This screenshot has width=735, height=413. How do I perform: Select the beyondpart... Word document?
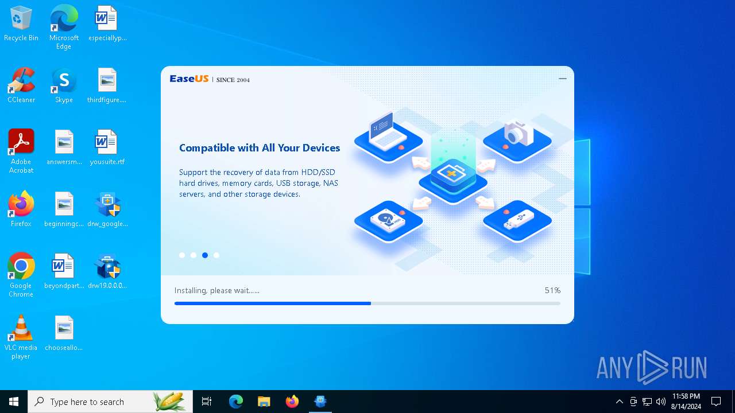(64, 272)
